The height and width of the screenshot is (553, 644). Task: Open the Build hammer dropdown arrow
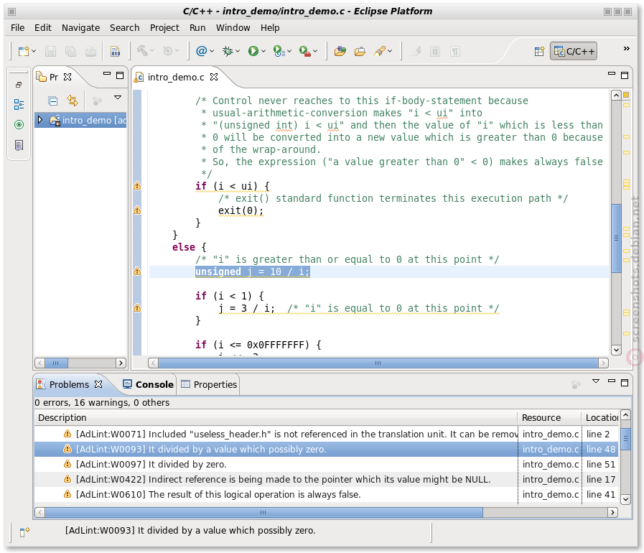tap(152, 51)
